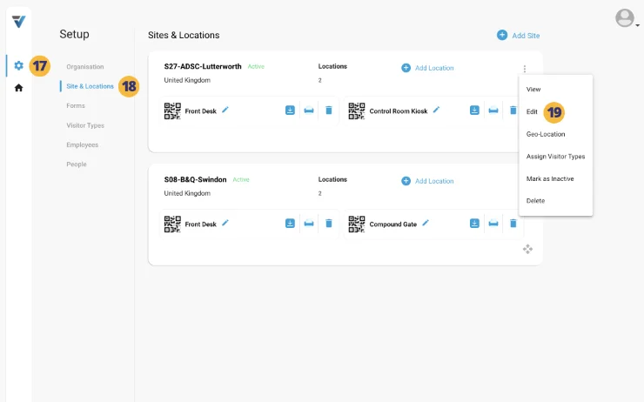Choose Mark as Inactive from the menu
Image resolution: width=644 pixels, height=402 pixels.
point(549,178)
